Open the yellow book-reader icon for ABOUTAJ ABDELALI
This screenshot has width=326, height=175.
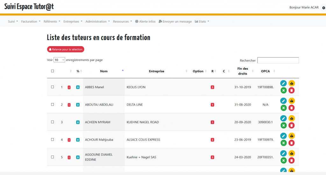coord(292,101)
